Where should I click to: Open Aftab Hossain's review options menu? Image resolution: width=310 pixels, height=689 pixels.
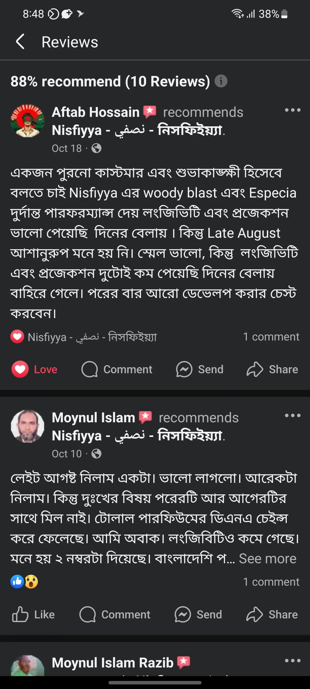pos(292,110)
